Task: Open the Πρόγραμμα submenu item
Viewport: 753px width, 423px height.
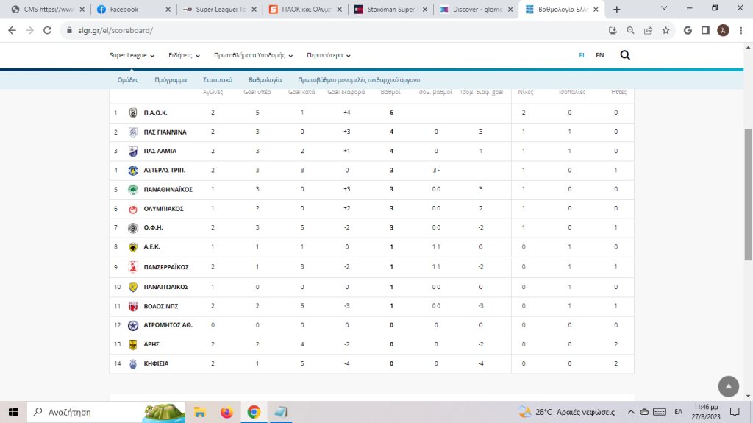Action: point(171,79)
